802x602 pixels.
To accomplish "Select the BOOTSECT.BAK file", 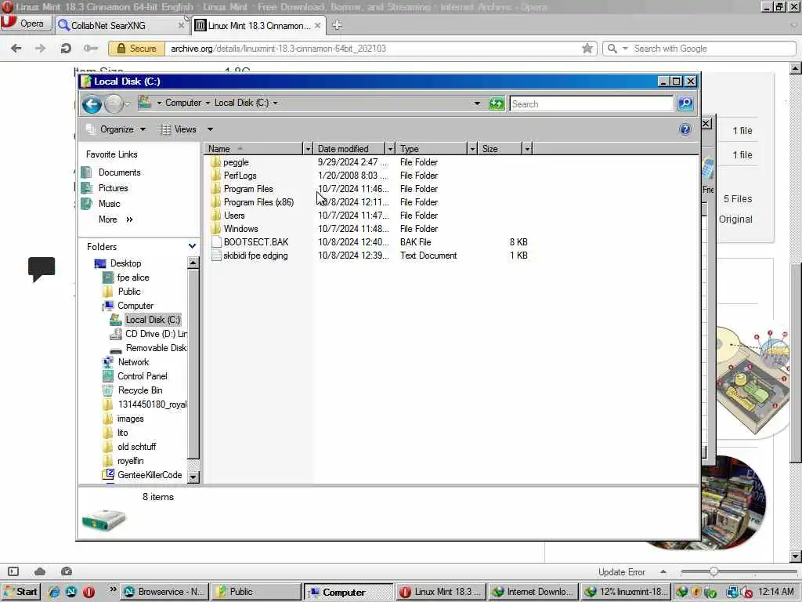I will (x=256, y=242).
